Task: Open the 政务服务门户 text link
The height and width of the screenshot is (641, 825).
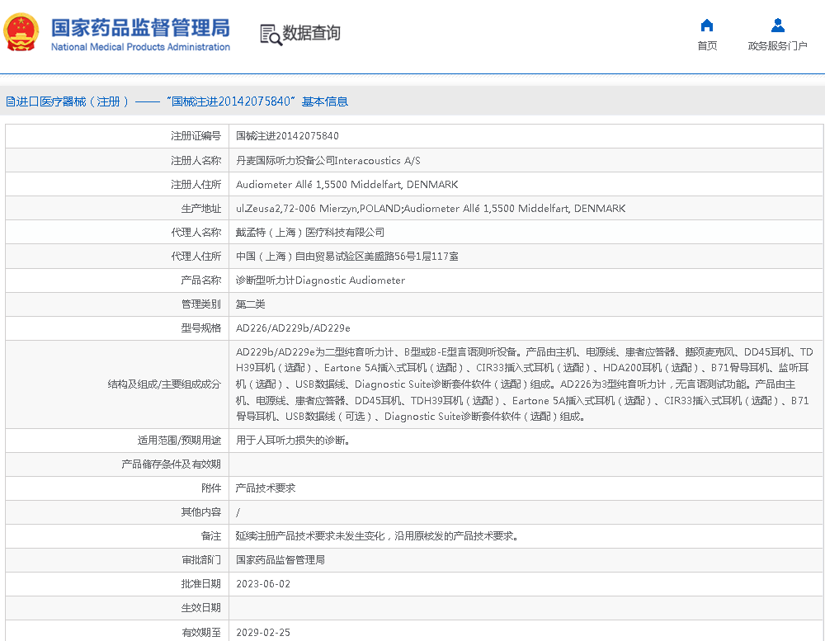Action: click(x=777, y=46)
